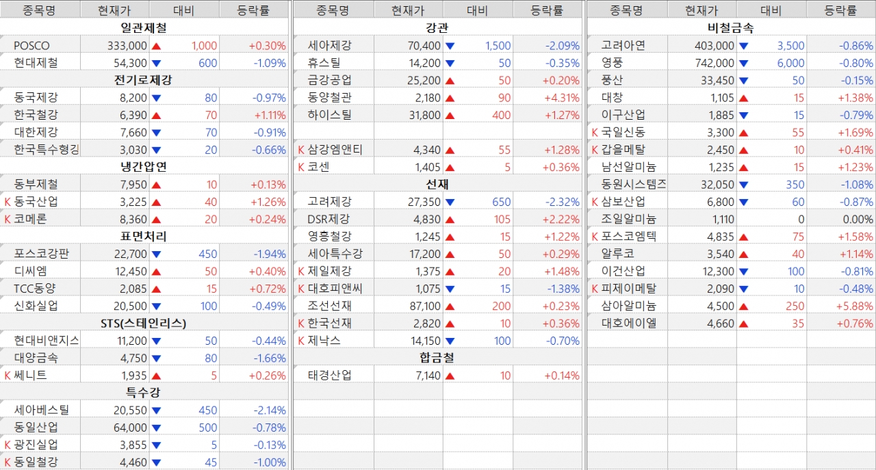Viewport: 876px width, 470px height.
Task: Click the 종목명 header in the 강관 table
Action: (333, 10)
